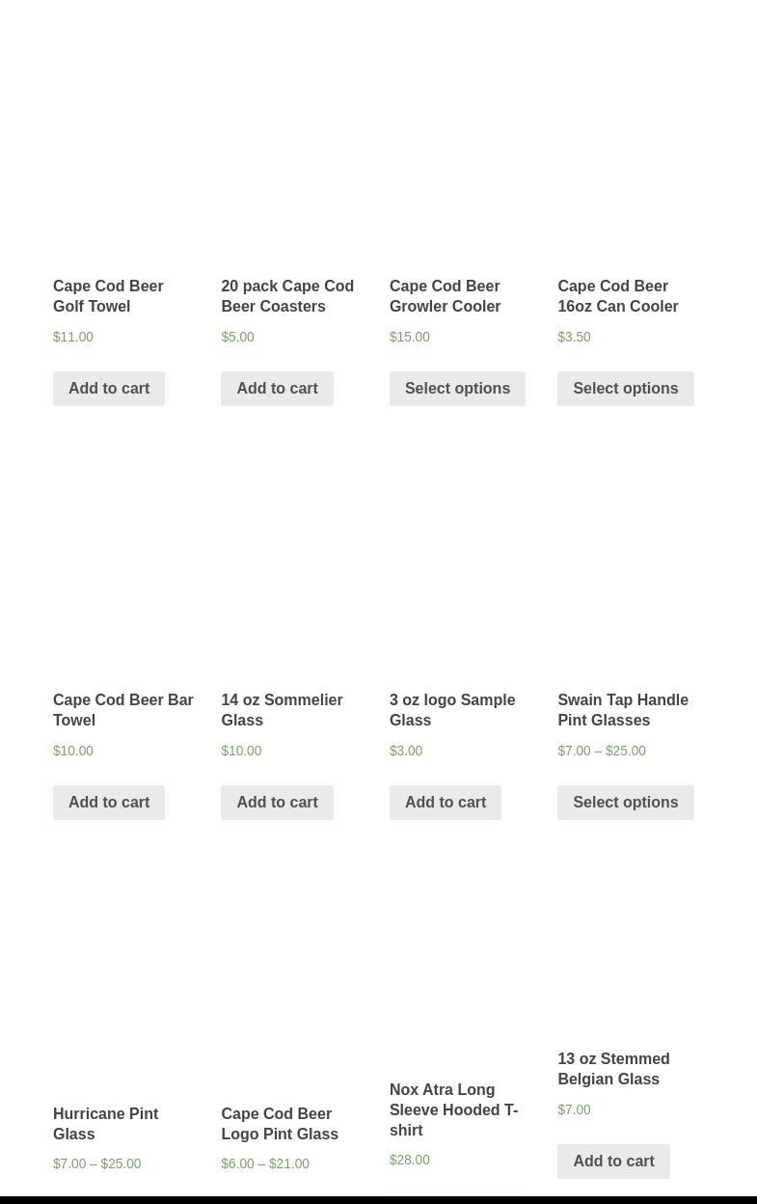Image resolution: width=757 pixels, height=1204 pixels.
Task: Add the 13 oz Stemmed Belgian Glass to cart
Action: (613, 1162)
